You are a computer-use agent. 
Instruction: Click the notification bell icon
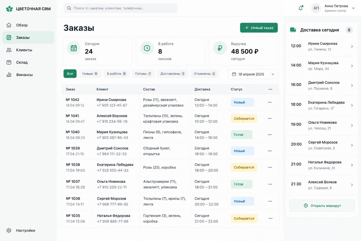pyautogui.click(x=300, y=8)
